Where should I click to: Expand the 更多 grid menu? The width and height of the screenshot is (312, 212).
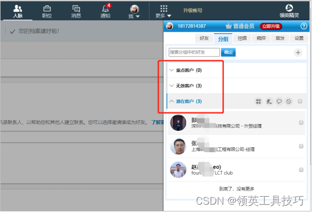coord(164,11)
